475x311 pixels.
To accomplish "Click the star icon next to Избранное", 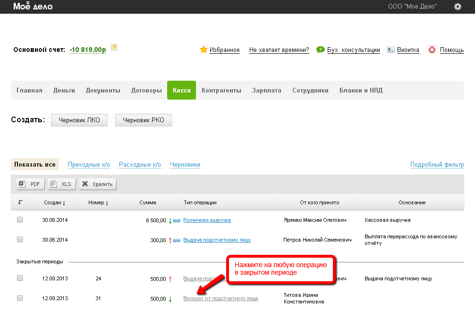I will coord(204,50).
